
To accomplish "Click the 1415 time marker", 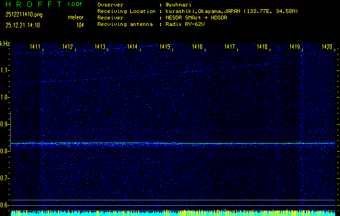I will click(165, 48).
